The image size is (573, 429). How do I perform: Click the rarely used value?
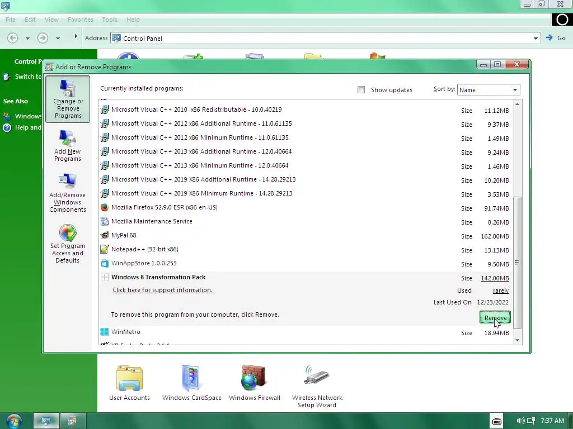tap(501, 290)
